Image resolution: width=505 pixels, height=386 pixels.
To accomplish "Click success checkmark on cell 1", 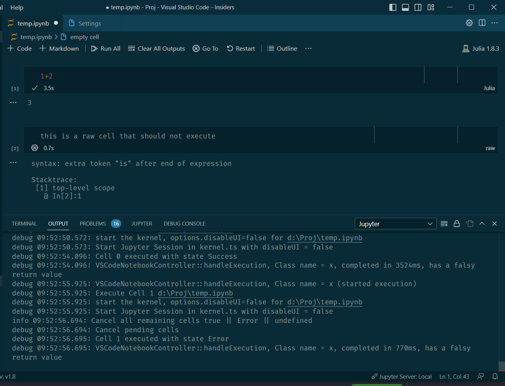I will click(x=34, y=88).
